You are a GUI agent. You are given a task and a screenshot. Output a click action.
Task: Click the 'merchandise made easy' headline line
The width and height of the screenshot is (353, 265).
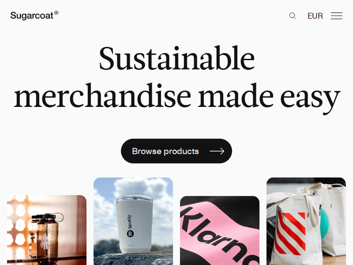tap(177, 97)
